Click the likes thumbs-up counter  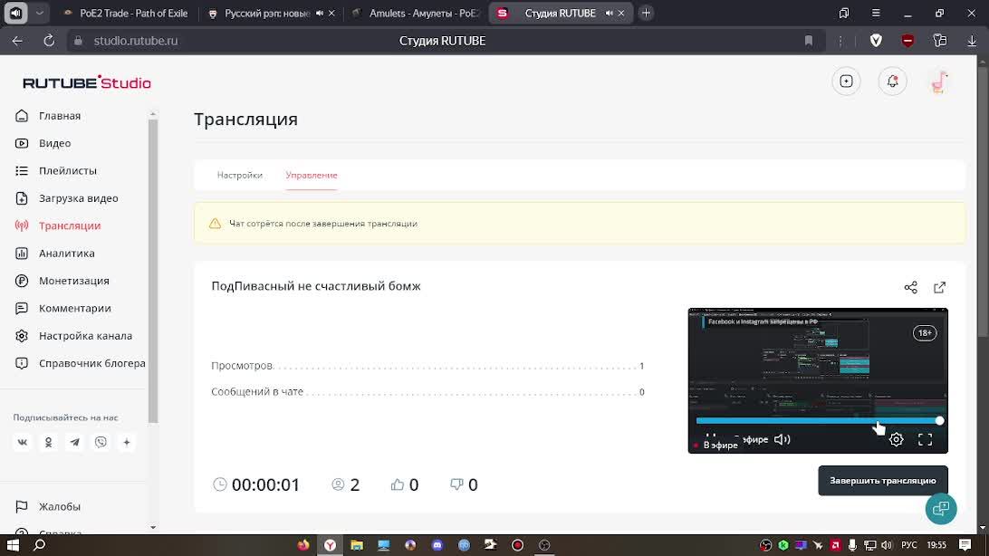[404, 484]
